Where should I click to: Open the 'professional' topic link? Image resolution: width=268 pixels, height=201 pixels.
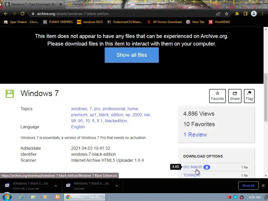[114, 109]
